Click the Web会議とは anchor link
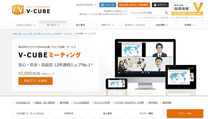Image resolution: width=208 pixels, height=119 pixels. click(23, 103)
